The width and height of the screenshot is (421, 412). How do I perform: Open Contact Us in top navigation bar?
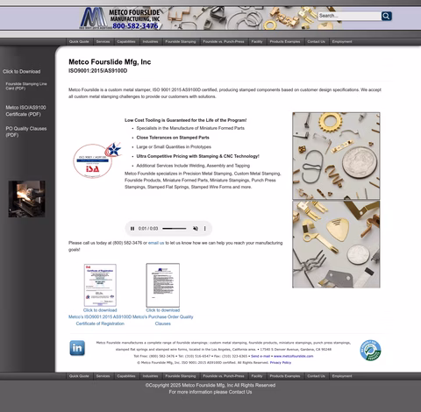(316, 41)
